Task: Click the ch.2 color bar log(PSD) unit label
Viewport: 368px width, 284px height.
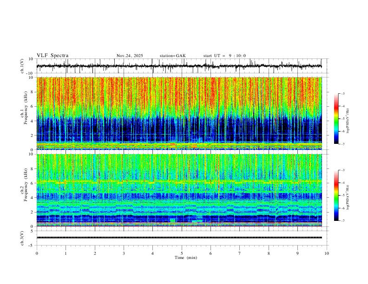Action: pos(348,198)
